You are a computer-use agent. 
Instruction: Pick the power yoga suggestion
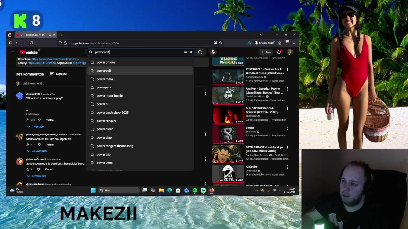pos(140,163)
